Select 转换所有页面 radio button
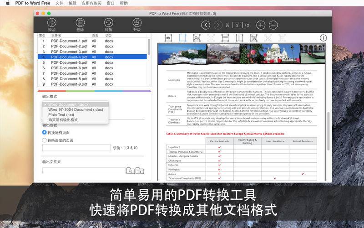Viewport: 364px width, 228px height. pos(44,132)
